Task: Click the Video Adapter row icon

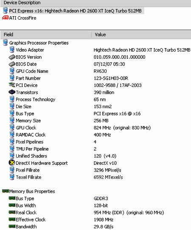Action: (x=12, y=50)
